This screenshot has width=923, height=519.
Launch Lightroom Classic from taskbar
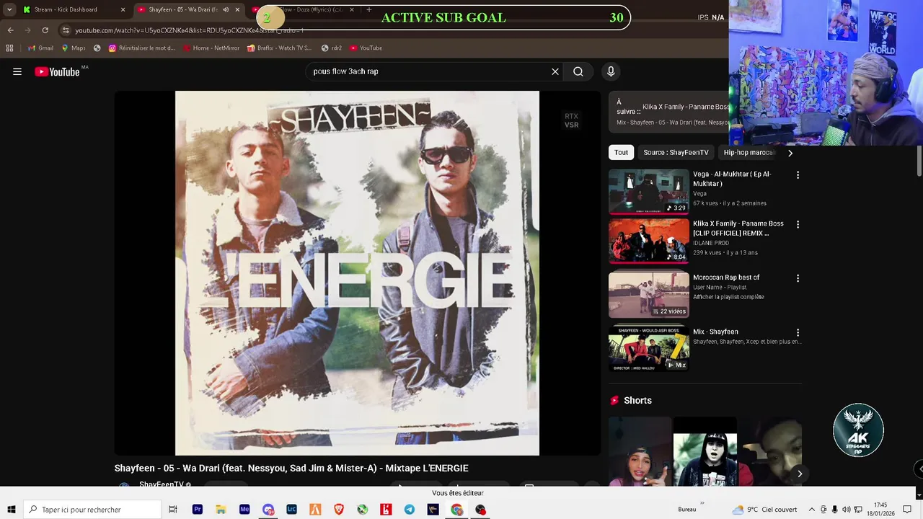point(291,510)
